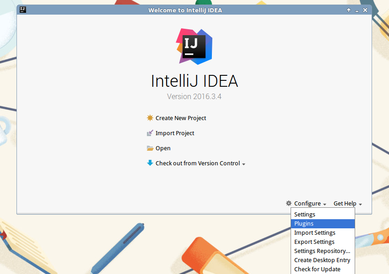Select Check for Update entry
The image size is (389, 274).
point(323,269)
